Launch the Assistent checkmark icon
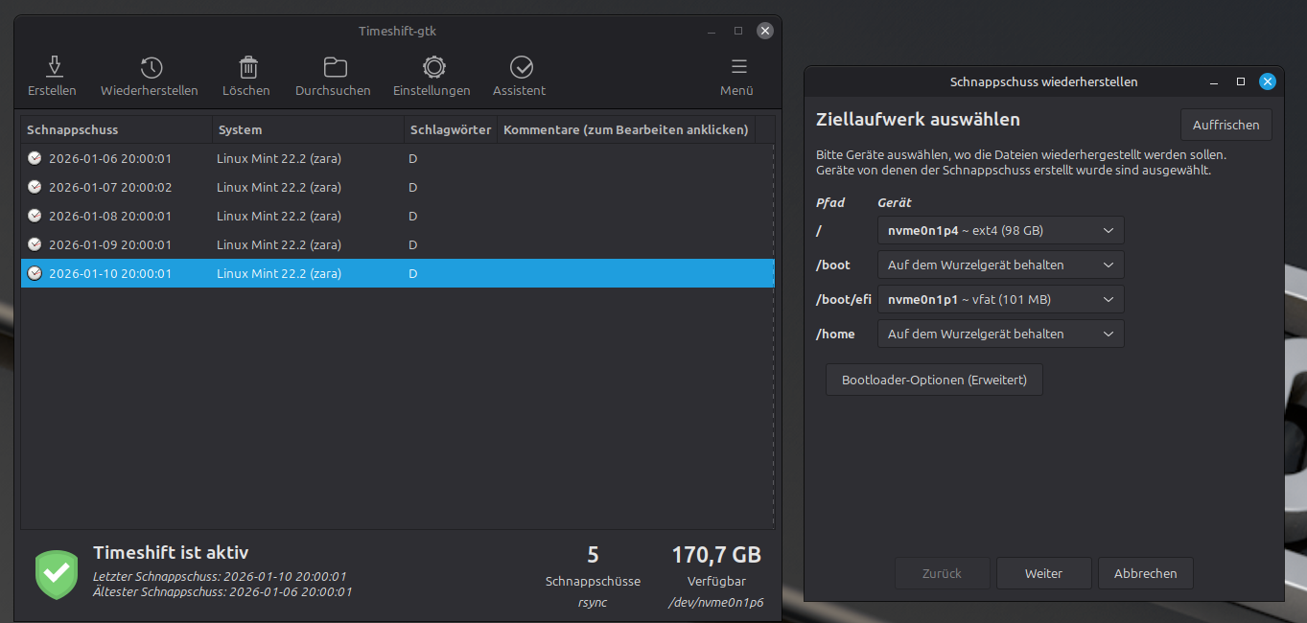Viewport: 1307px width, 623px height. pos(521,67)
